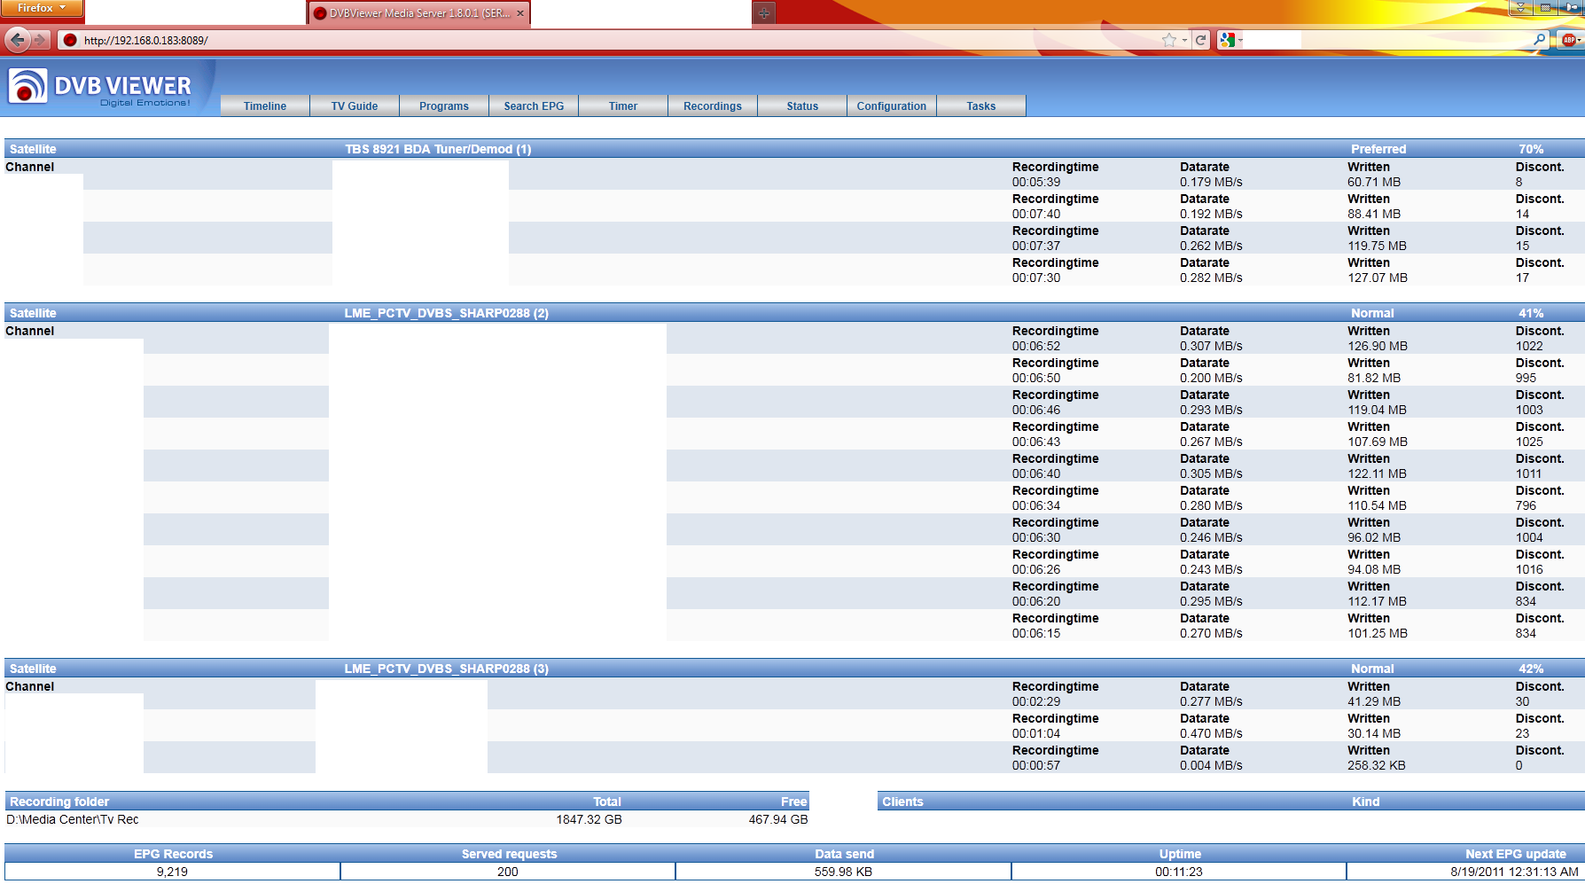Open the Timer page
Image resolution: width=1585 pixels, height=884 pixels.
[623, 106]
